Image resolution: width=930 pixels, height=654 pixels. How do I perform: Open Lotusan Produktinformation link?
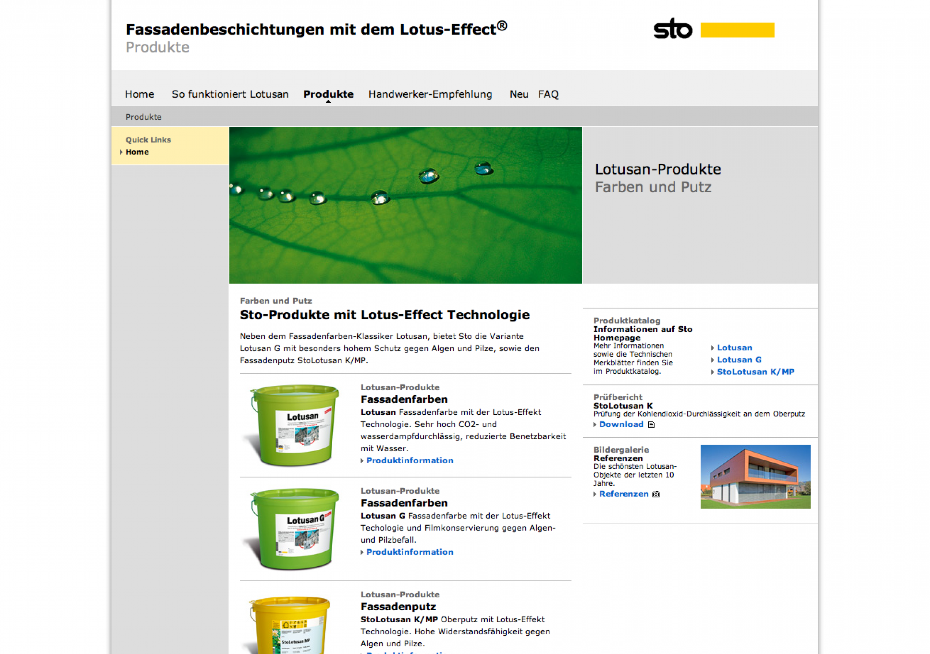coord(409,461)
